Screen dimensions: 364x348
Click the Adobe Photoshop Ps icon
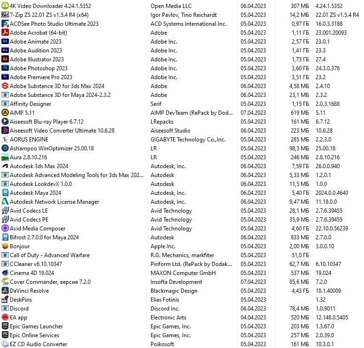[5, 68]
